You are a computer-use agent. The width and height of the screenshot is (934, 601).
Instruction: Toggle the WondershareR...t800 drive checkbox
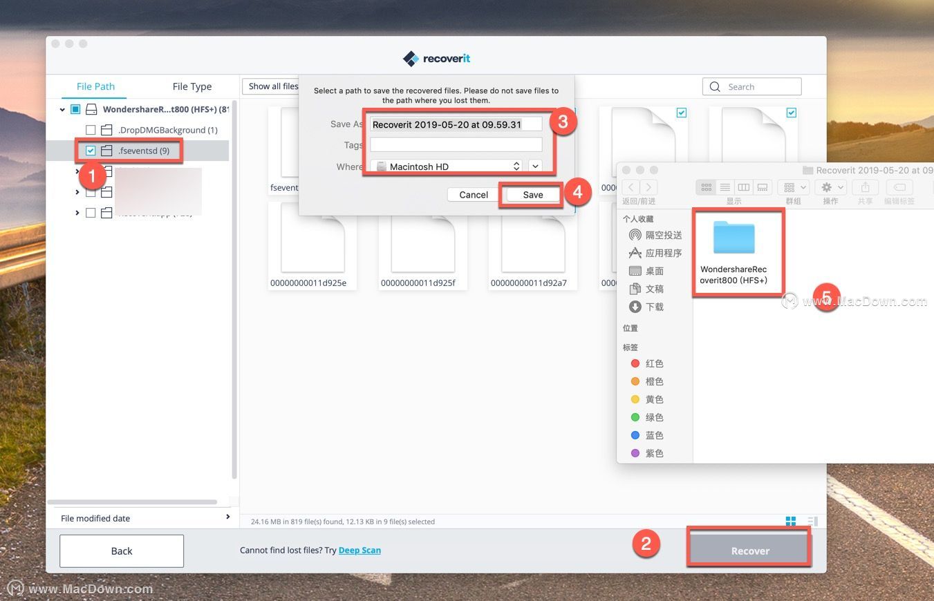click(75, 109)
